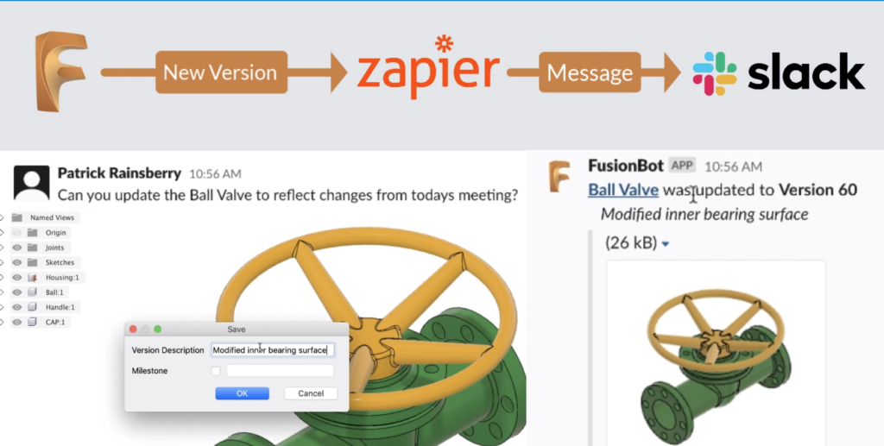
Task: Open the Ball Valve link
Action: point(623,190)
